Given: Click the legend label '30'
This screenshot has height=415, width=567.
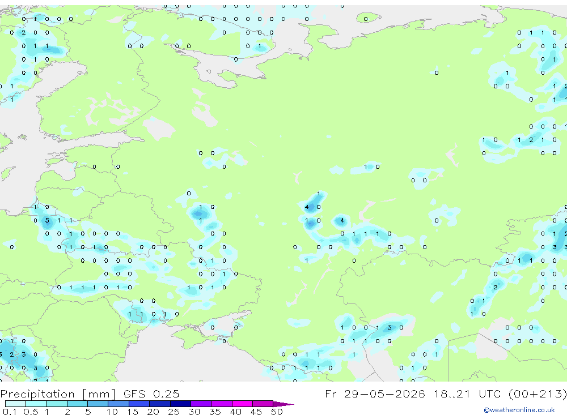Looking at the screenshot, I should 194,412.
